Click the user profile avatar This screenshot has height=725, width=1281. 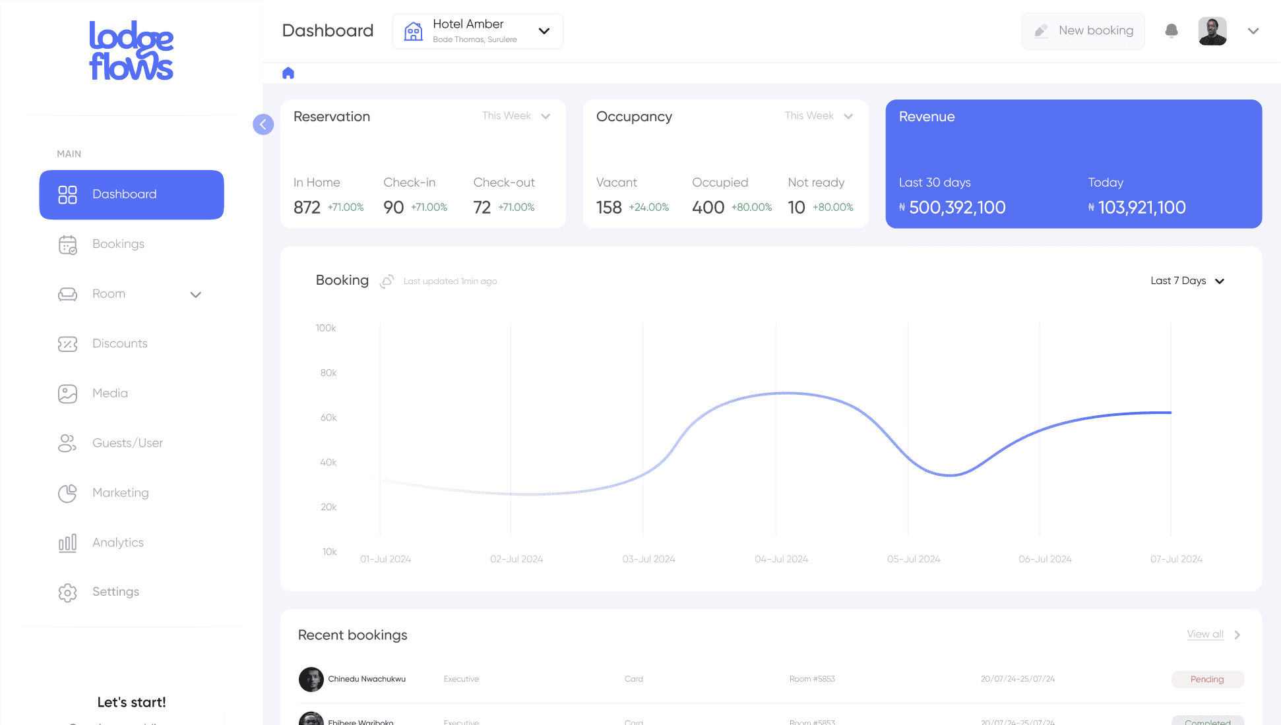click(x=1212, y=31)
